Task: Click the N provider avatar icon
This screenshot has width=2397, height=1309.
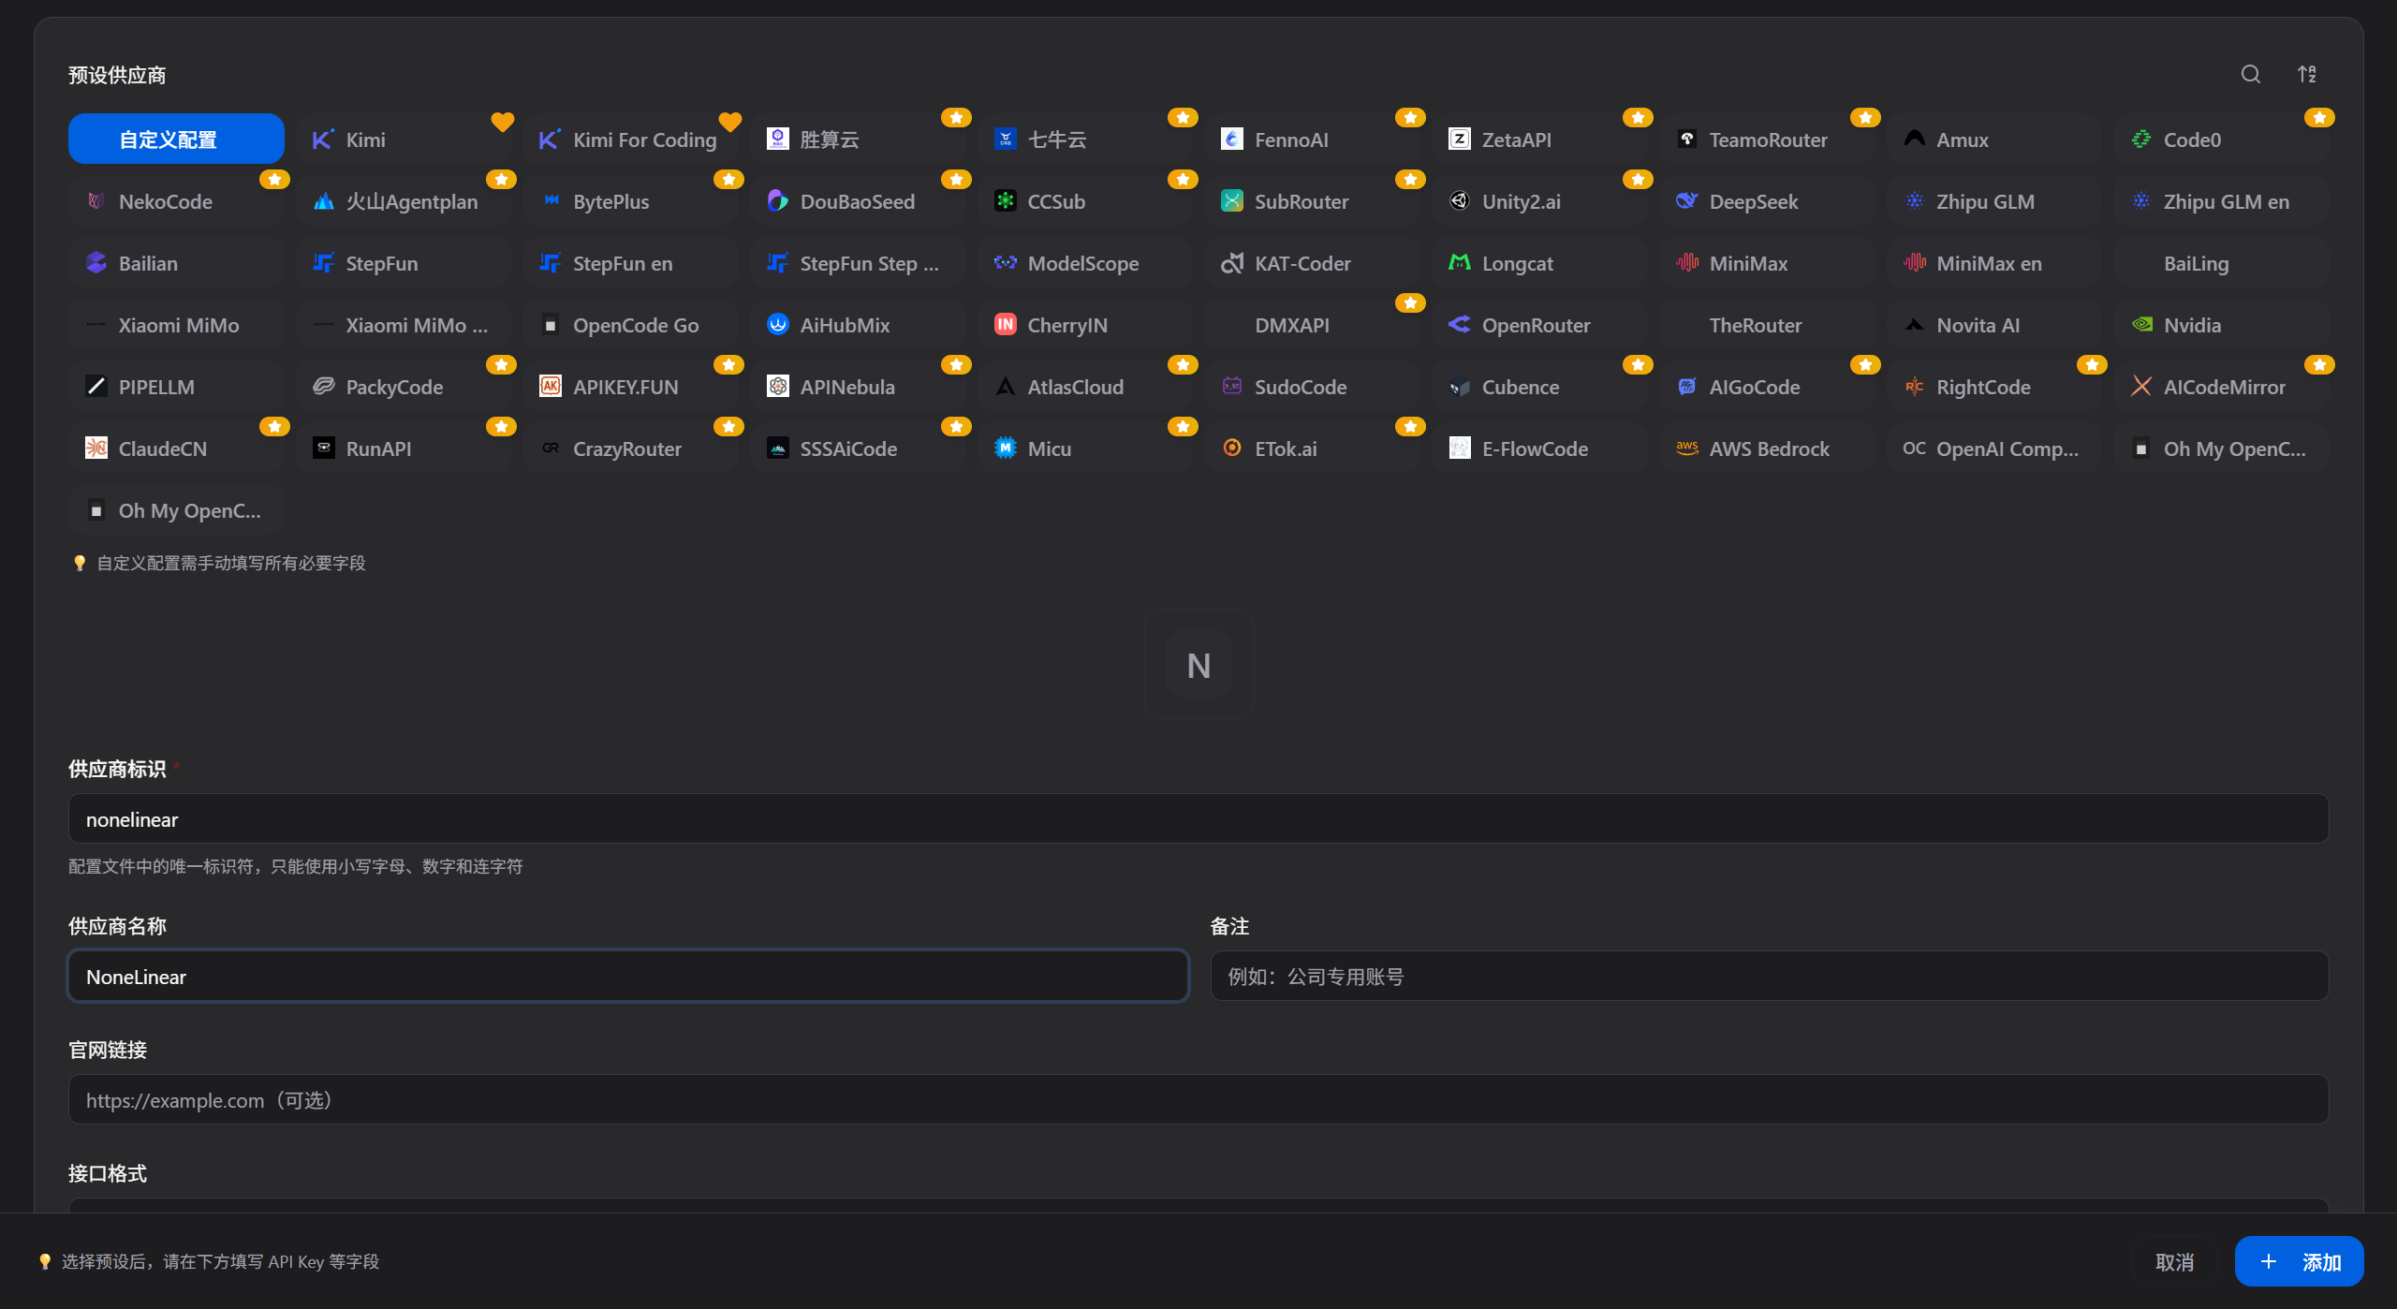Action: [x=1198, y=665]
